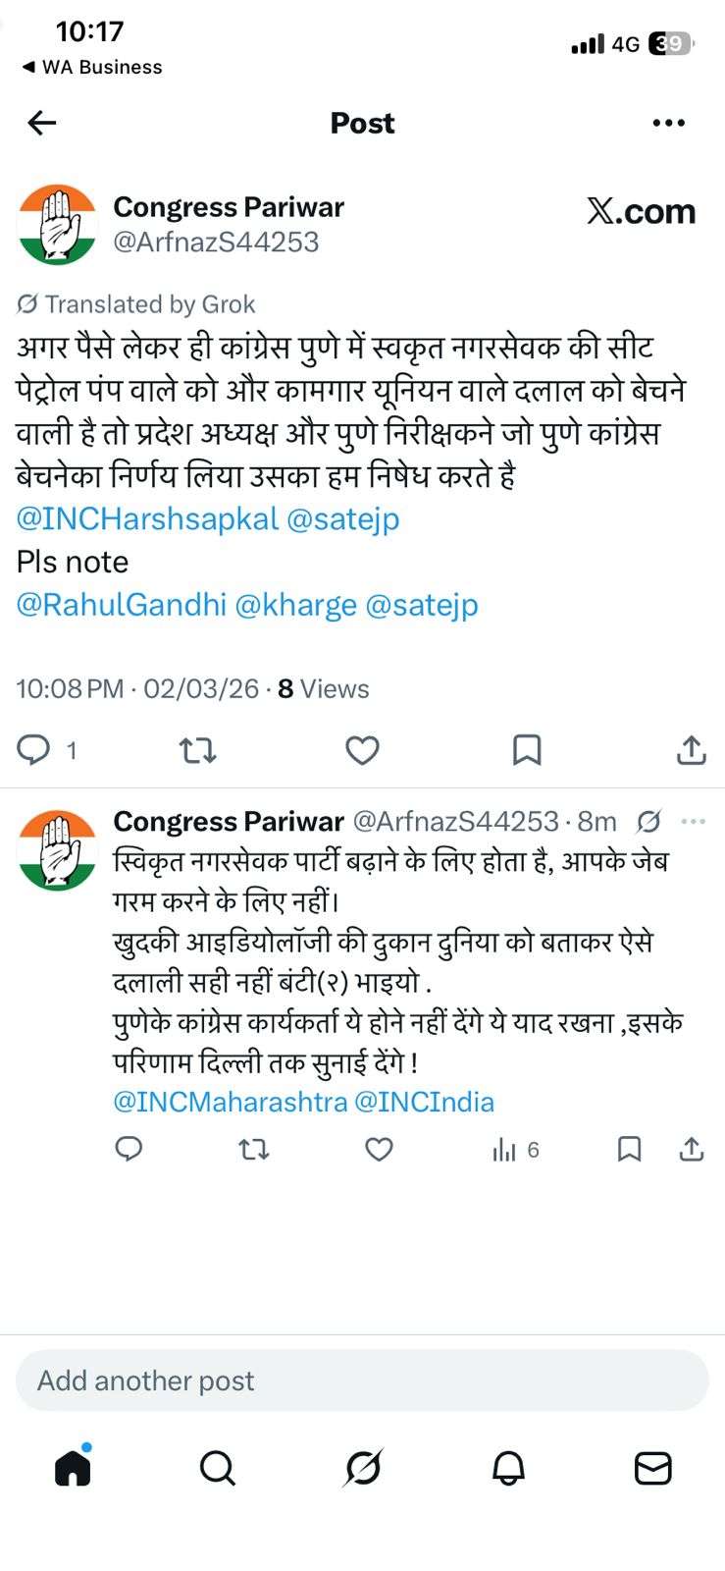Repost the main post
The width and height of the screenshot is (725, 1571).
198,750
